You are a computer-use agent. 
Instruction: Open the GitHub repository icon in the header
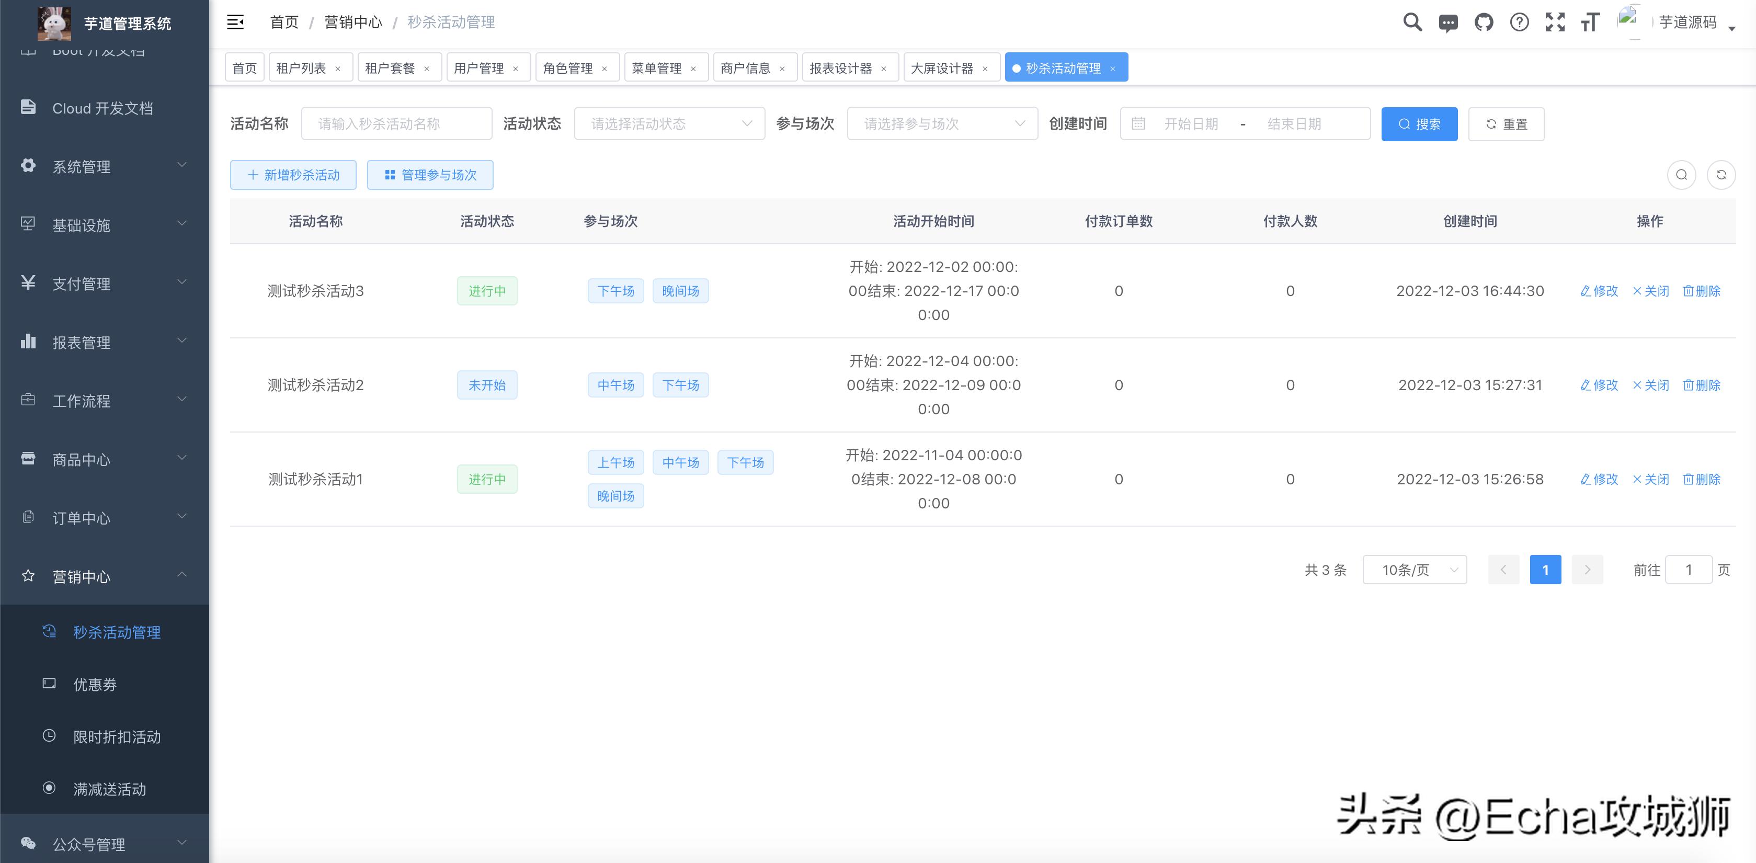coord(1484,22)
